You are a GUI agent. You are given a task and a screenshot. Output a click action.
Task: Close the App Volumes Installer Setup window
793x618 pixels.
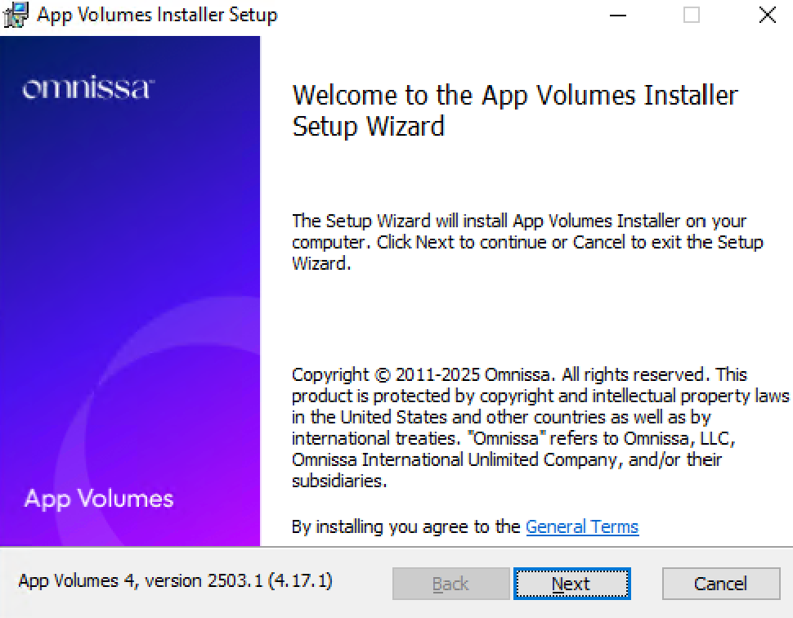tap(767, 16)
